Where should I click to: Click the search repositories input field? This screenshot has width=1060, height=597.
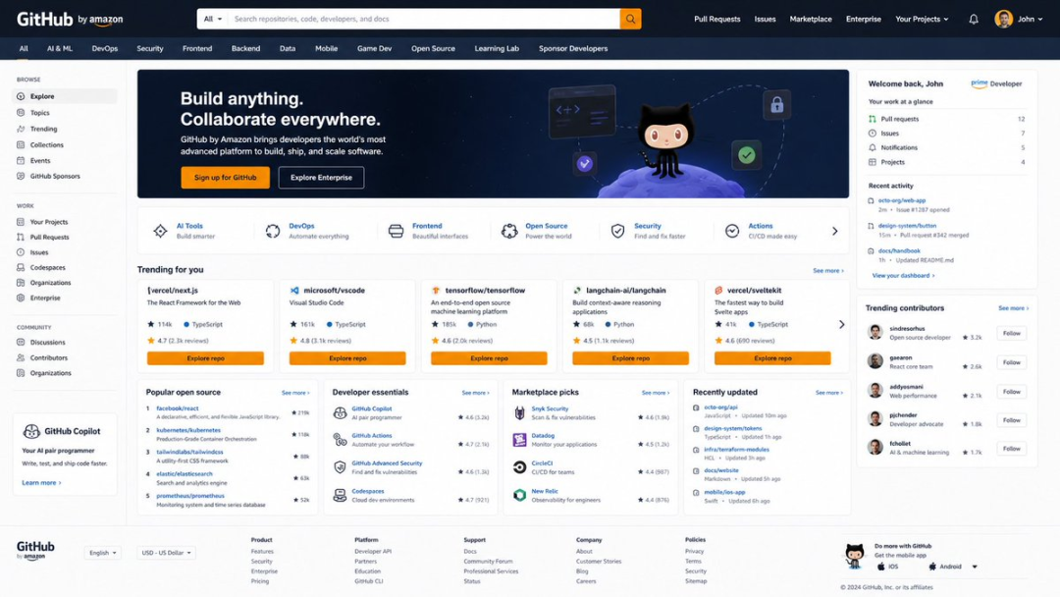click(x=424, y=19)
